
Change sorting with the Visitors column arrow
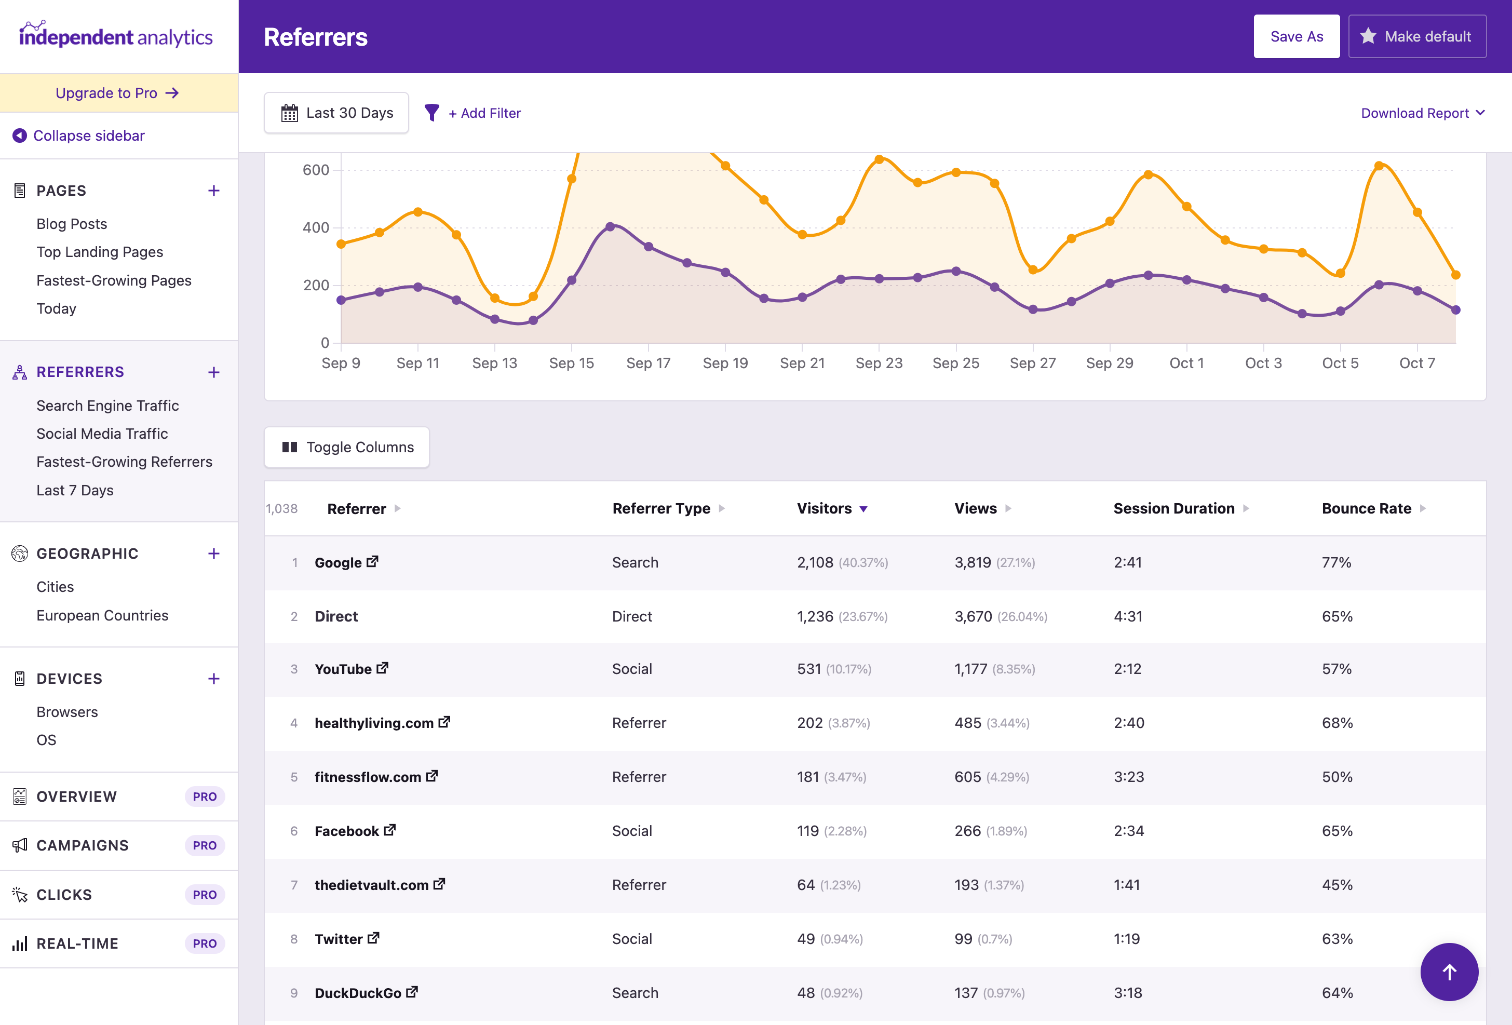coord(864,509)
